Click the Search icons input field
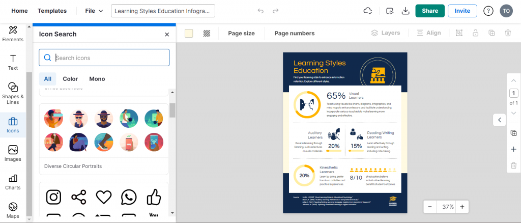 click(x=104, y=58)
